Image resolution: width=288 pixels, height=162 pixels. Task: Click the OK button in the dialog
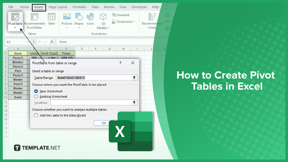(x=104, y=123)
